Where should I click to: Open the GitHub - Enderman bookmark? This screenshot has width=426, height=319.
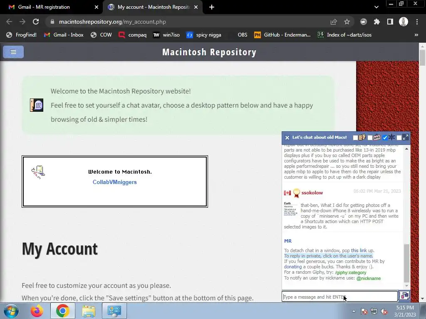point(282,35)
